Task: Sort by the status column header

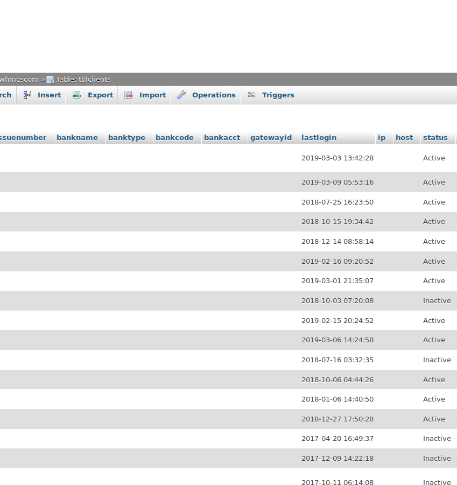Action: 435,138
